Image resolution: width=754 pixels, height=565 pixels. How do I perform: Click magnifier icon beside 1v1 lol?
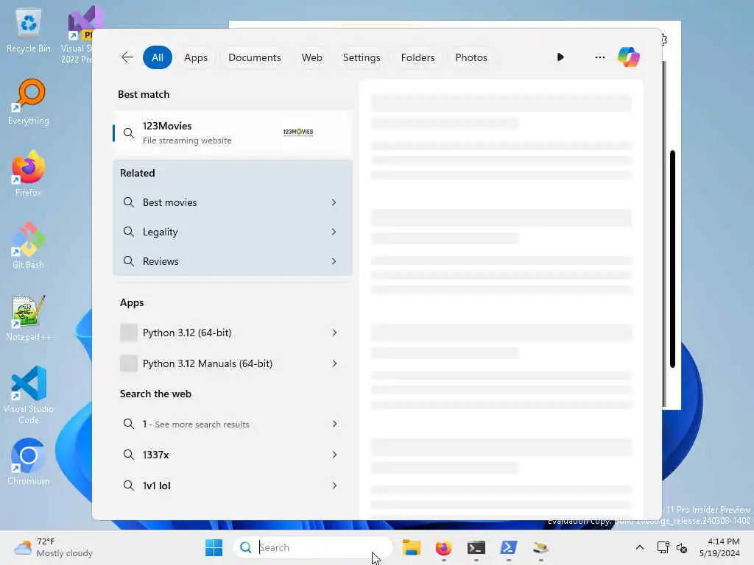[x=128, y=486]
